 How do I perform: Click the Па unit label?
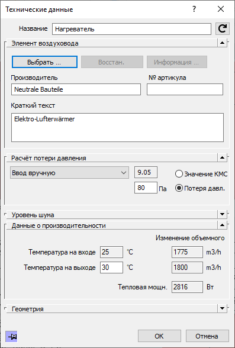[163, 189]
